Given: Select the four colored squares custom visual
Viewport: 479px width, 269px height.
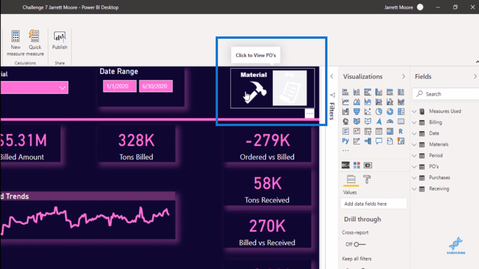Looking at the screenshot, I should coord(356,165).
